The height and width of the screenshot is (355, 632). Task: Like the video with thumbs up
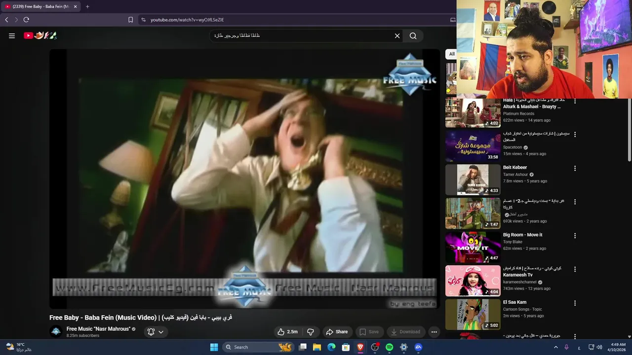point(287,332)
